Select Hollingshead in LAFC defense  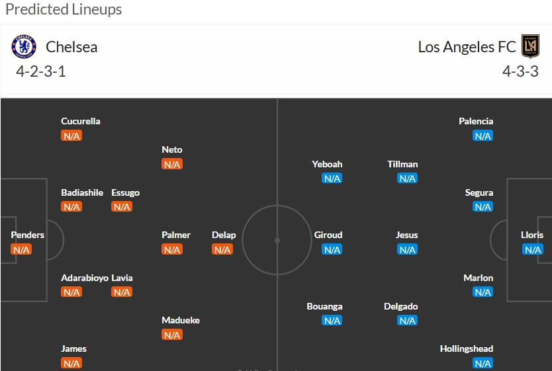tap(467, 349)
